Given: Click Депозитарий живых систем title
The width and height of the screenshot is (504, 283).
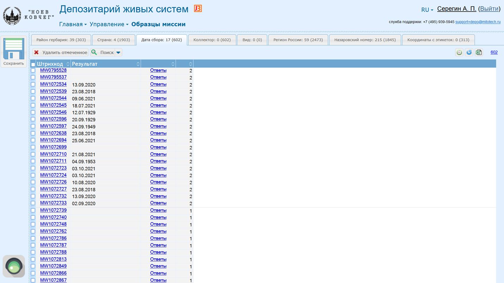Looking at the screenshot, I should coord(124,9).
